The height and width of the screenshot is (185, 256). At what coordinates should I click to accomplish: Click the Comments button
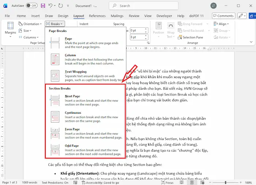[x=223, y=16]
